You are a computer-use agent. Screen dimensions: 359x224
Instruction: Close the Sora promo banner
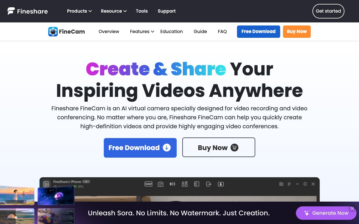click(352, 208)
